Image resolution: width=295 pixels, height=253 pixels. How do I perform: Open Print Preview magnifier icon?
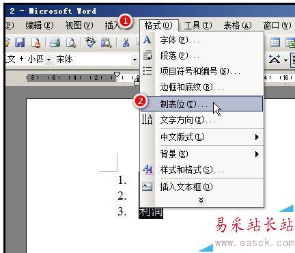(71, 42)
